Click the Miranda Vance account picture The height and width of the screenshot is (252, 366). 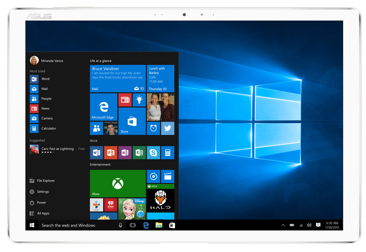point(34,60)
